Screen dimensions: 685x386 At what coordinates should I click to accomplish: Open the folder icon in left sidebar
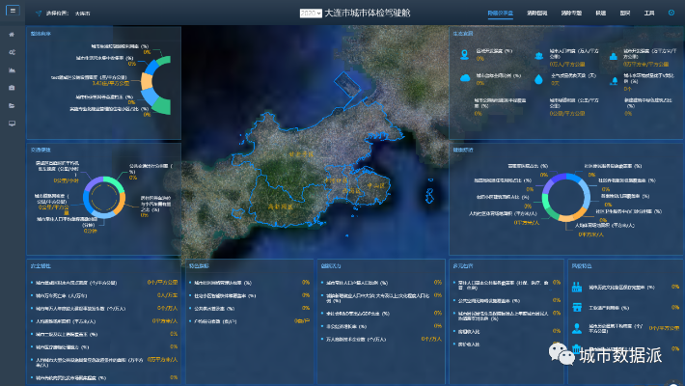[12, 106]
